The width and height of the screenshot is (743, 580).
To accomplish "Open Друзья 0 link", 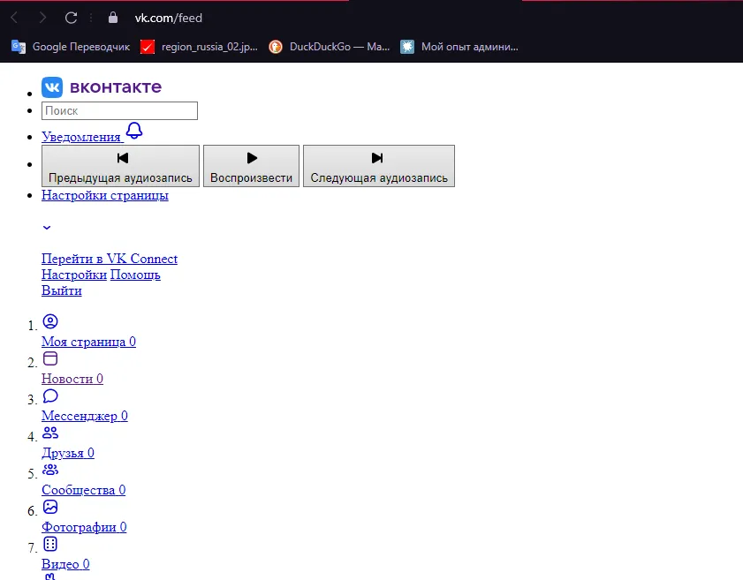I will point(68,453).
